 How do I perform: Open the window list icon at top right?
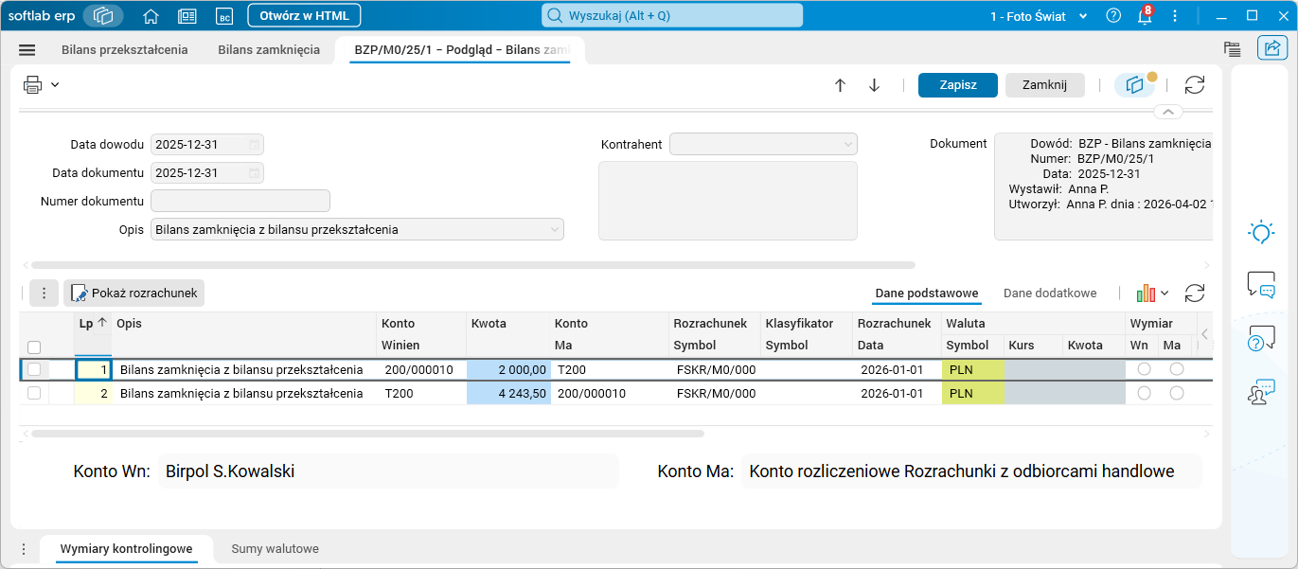[x=1232, y=49]
